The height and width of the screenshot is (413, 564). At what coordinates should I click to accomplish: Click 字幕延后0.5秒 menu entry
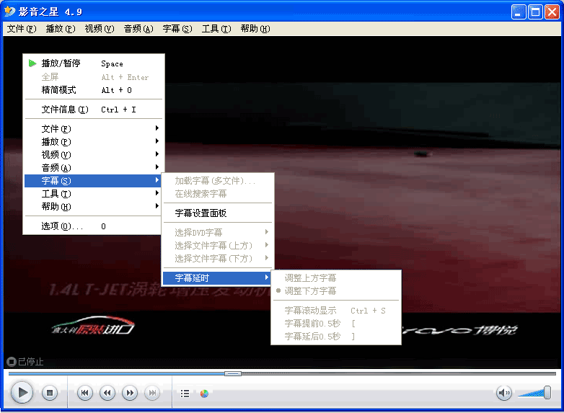click(x=336, y=336)
